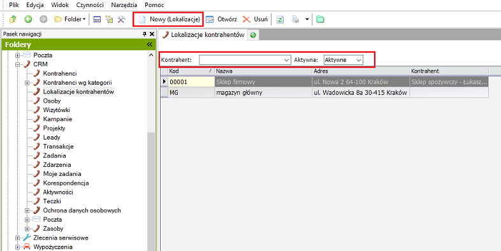Expand the Zasoby tree node
This screenshot has height=251, width=501.
click(27, 229)
